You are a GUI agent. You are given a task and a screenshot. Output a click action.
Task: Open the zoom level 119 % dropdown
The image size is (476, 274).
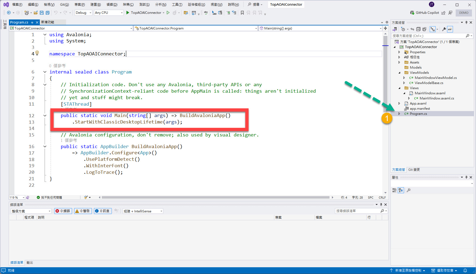tap(17, 198)
